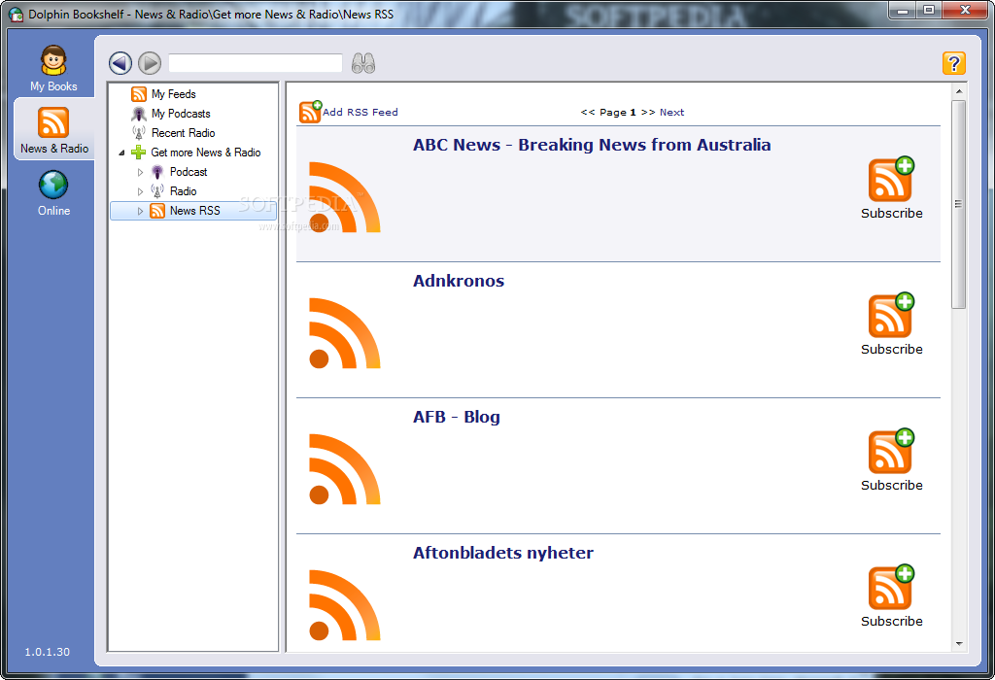Image resolution: width=995 pixels, height=680 pixels.
Task: Go to the Next page of feeds
Action: click(672, 113)
